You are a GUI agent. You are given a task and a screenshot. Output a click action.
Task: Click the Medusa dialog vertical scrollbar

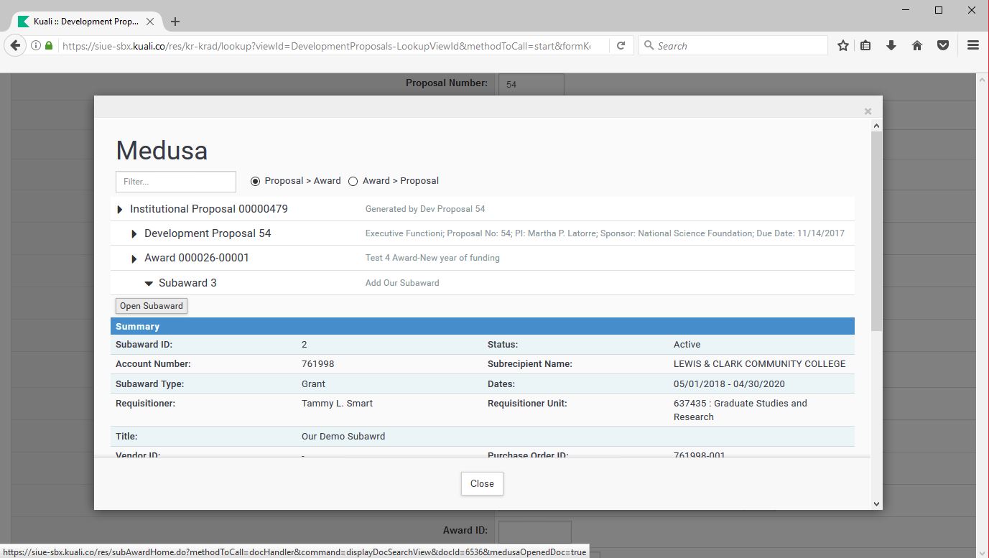[876, 230]
